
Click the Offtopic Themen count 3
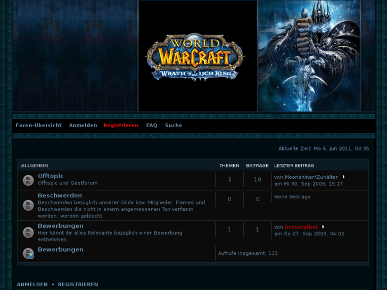click(229, 179)
